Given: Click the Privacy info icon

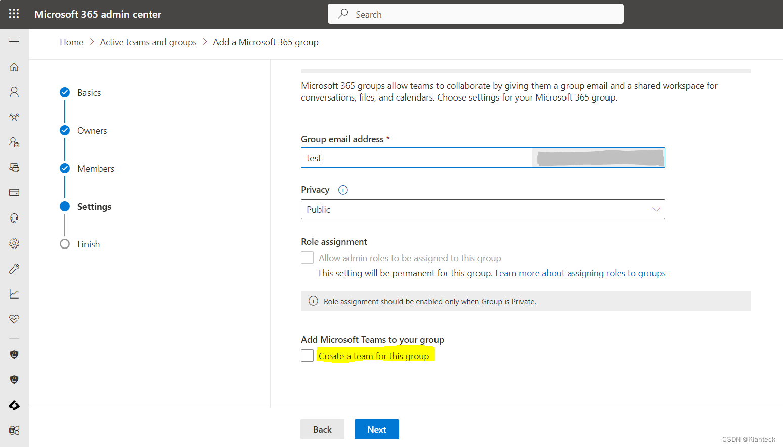Looking at the screenshot, I should [343, 190].
